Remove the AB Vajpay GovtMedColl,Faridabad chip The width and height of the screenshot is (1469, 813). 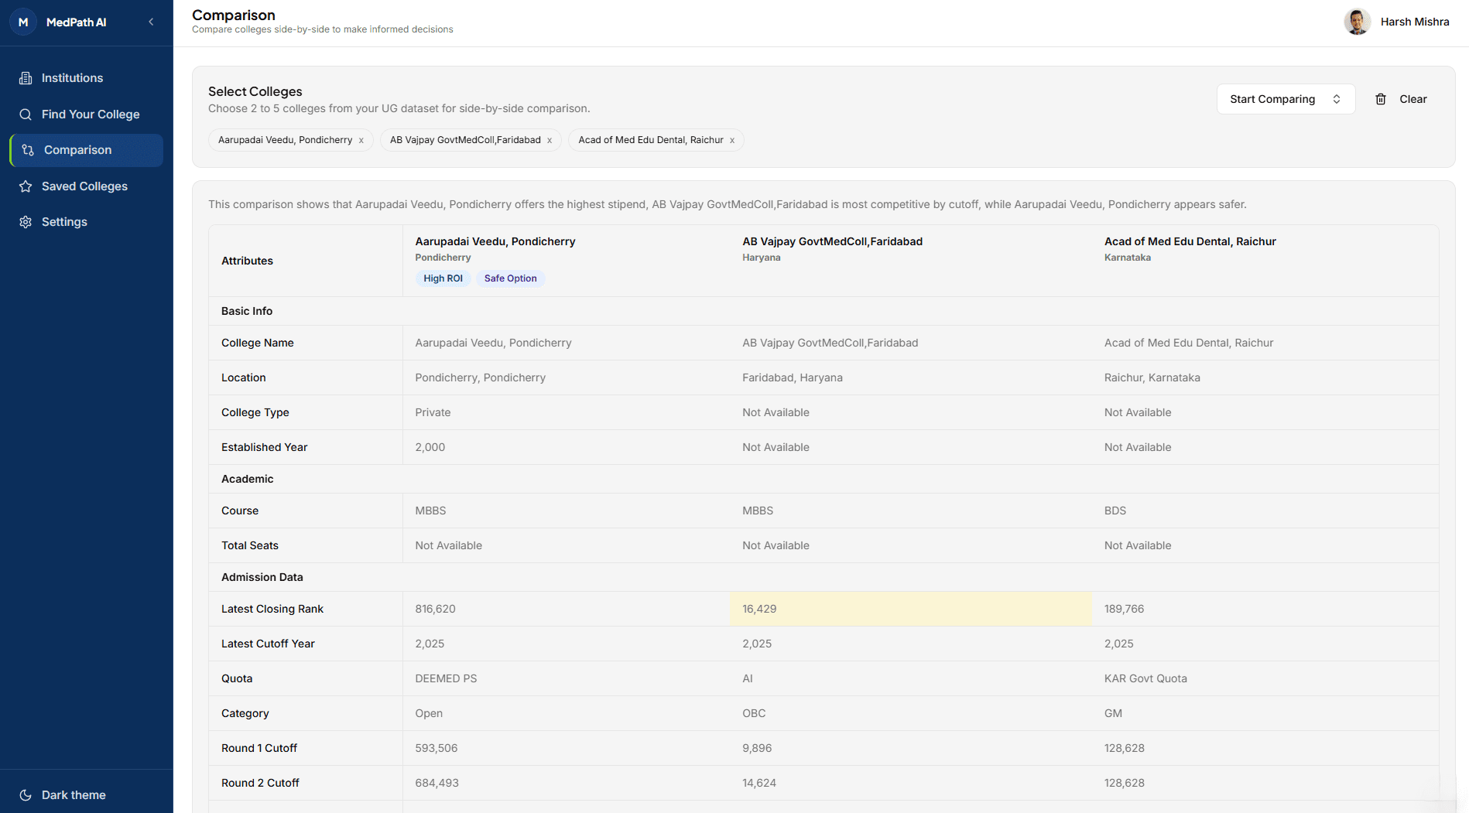[550, 141]
